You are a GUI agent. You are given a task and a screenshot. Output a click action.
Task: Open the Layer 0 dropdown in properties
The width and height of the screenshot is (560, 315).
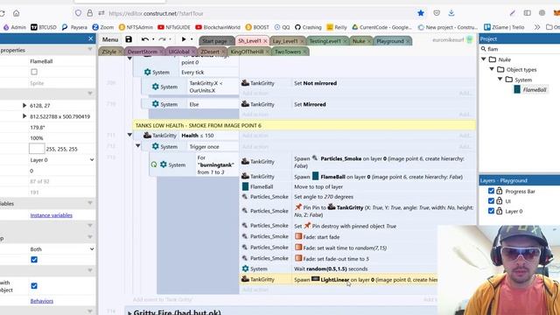[x=62, y=160]
